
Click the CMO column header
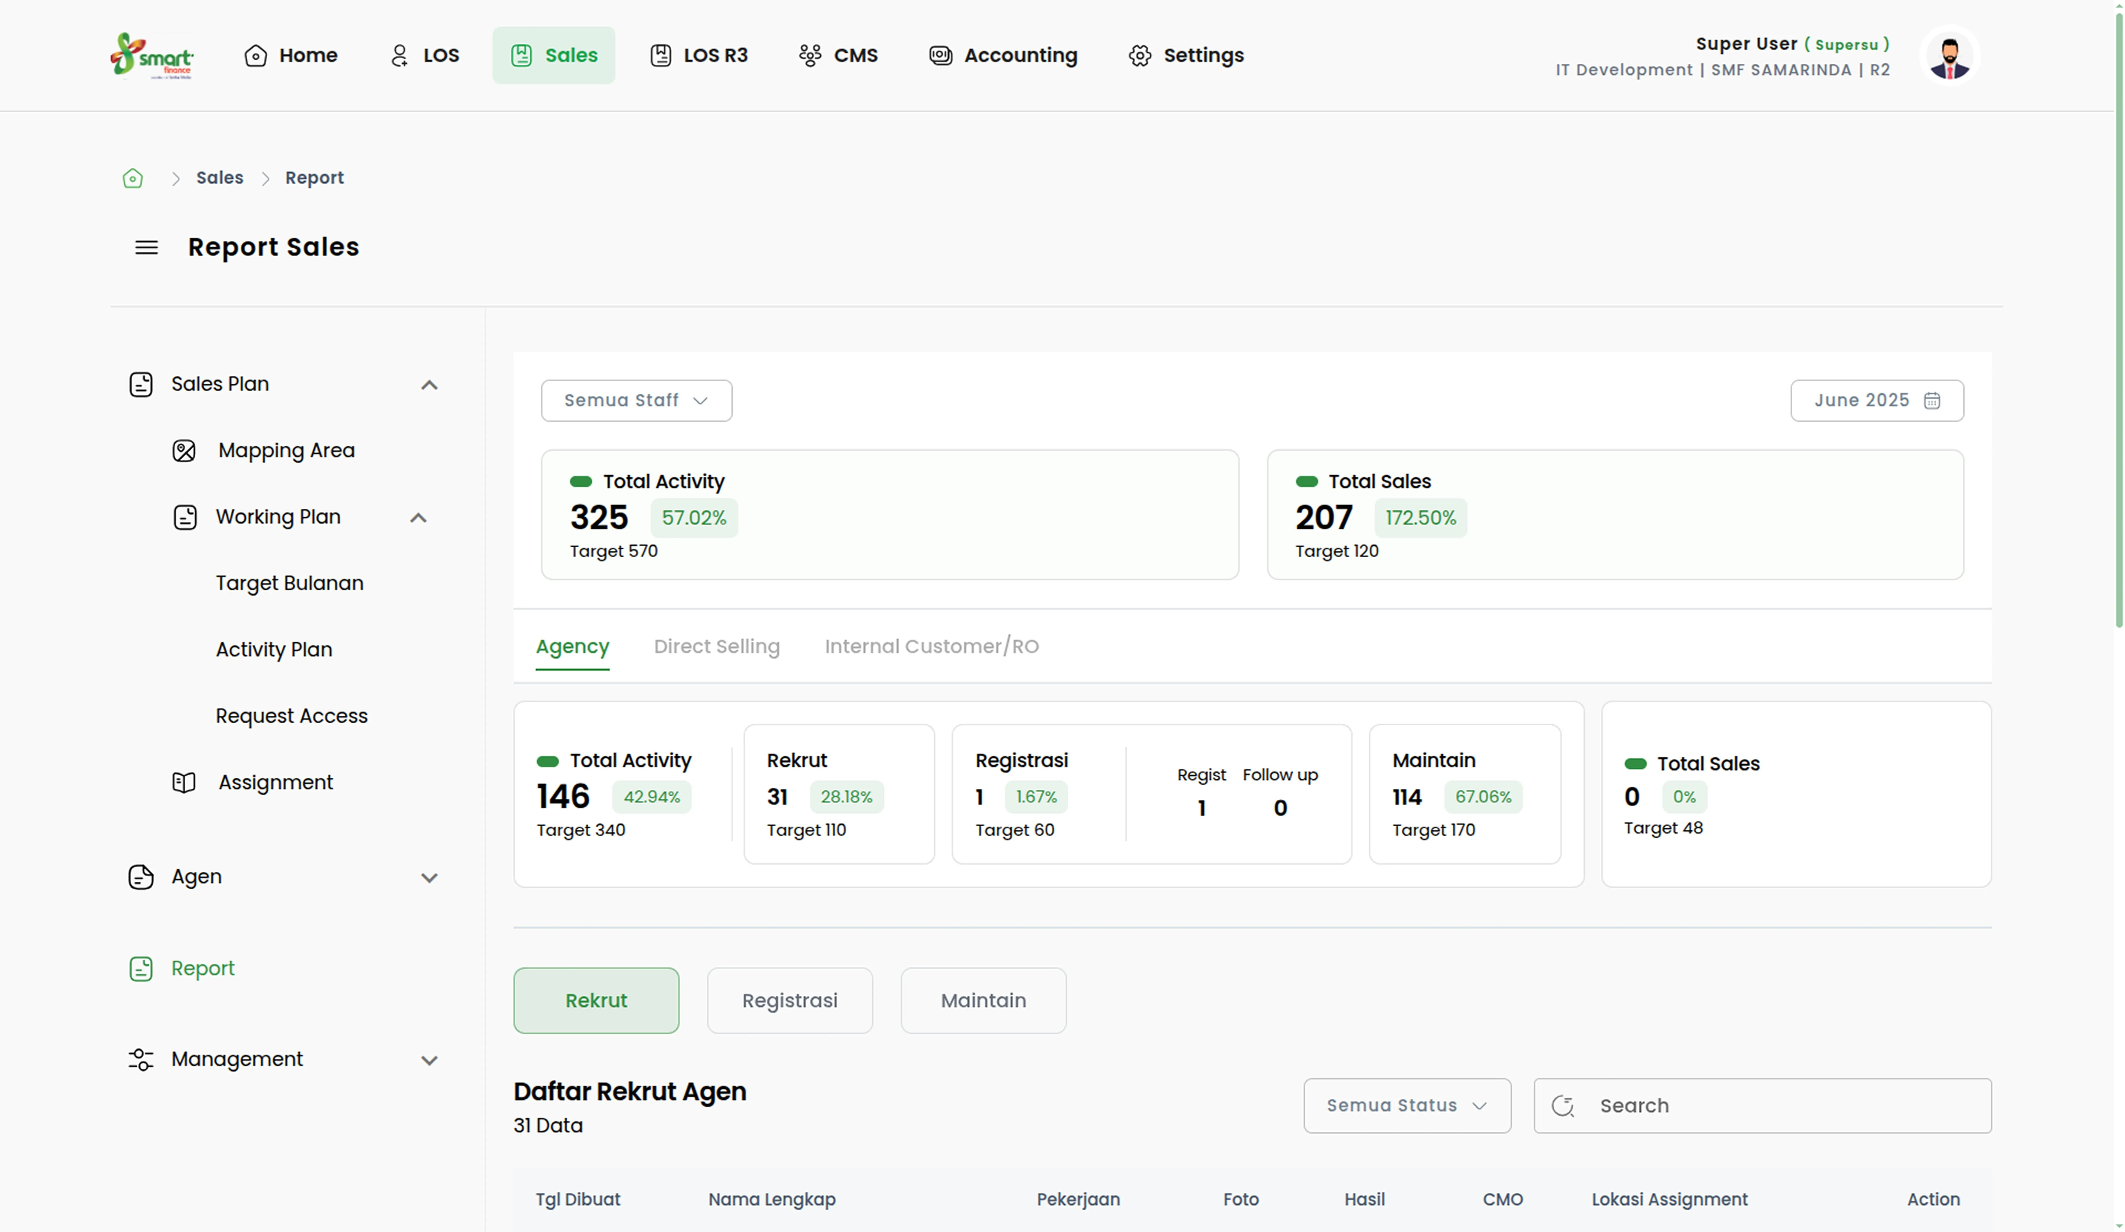pyautogui.click(x=1503, y=1200)
